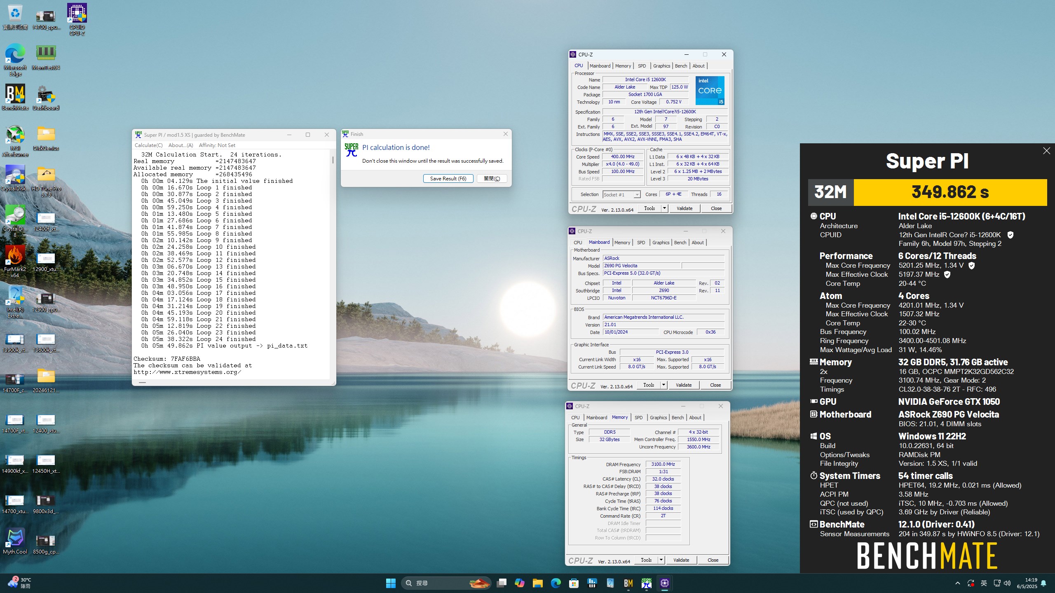Open the MemTest64 desktop icon
1055x593 pixels.
(x=46, y=57)
